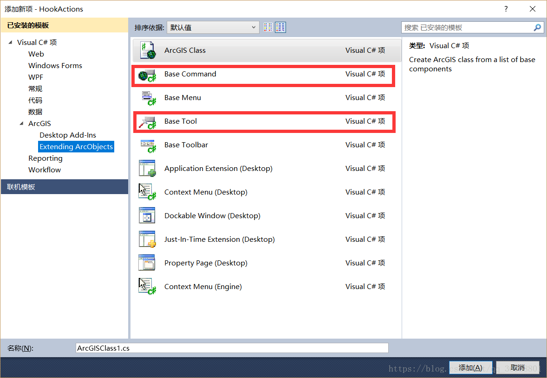Select the ArcGIS node label

point(40,124)
